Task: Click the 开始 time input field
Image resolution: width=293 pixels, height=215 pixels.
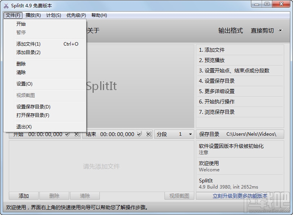Action: pos(45,134)
